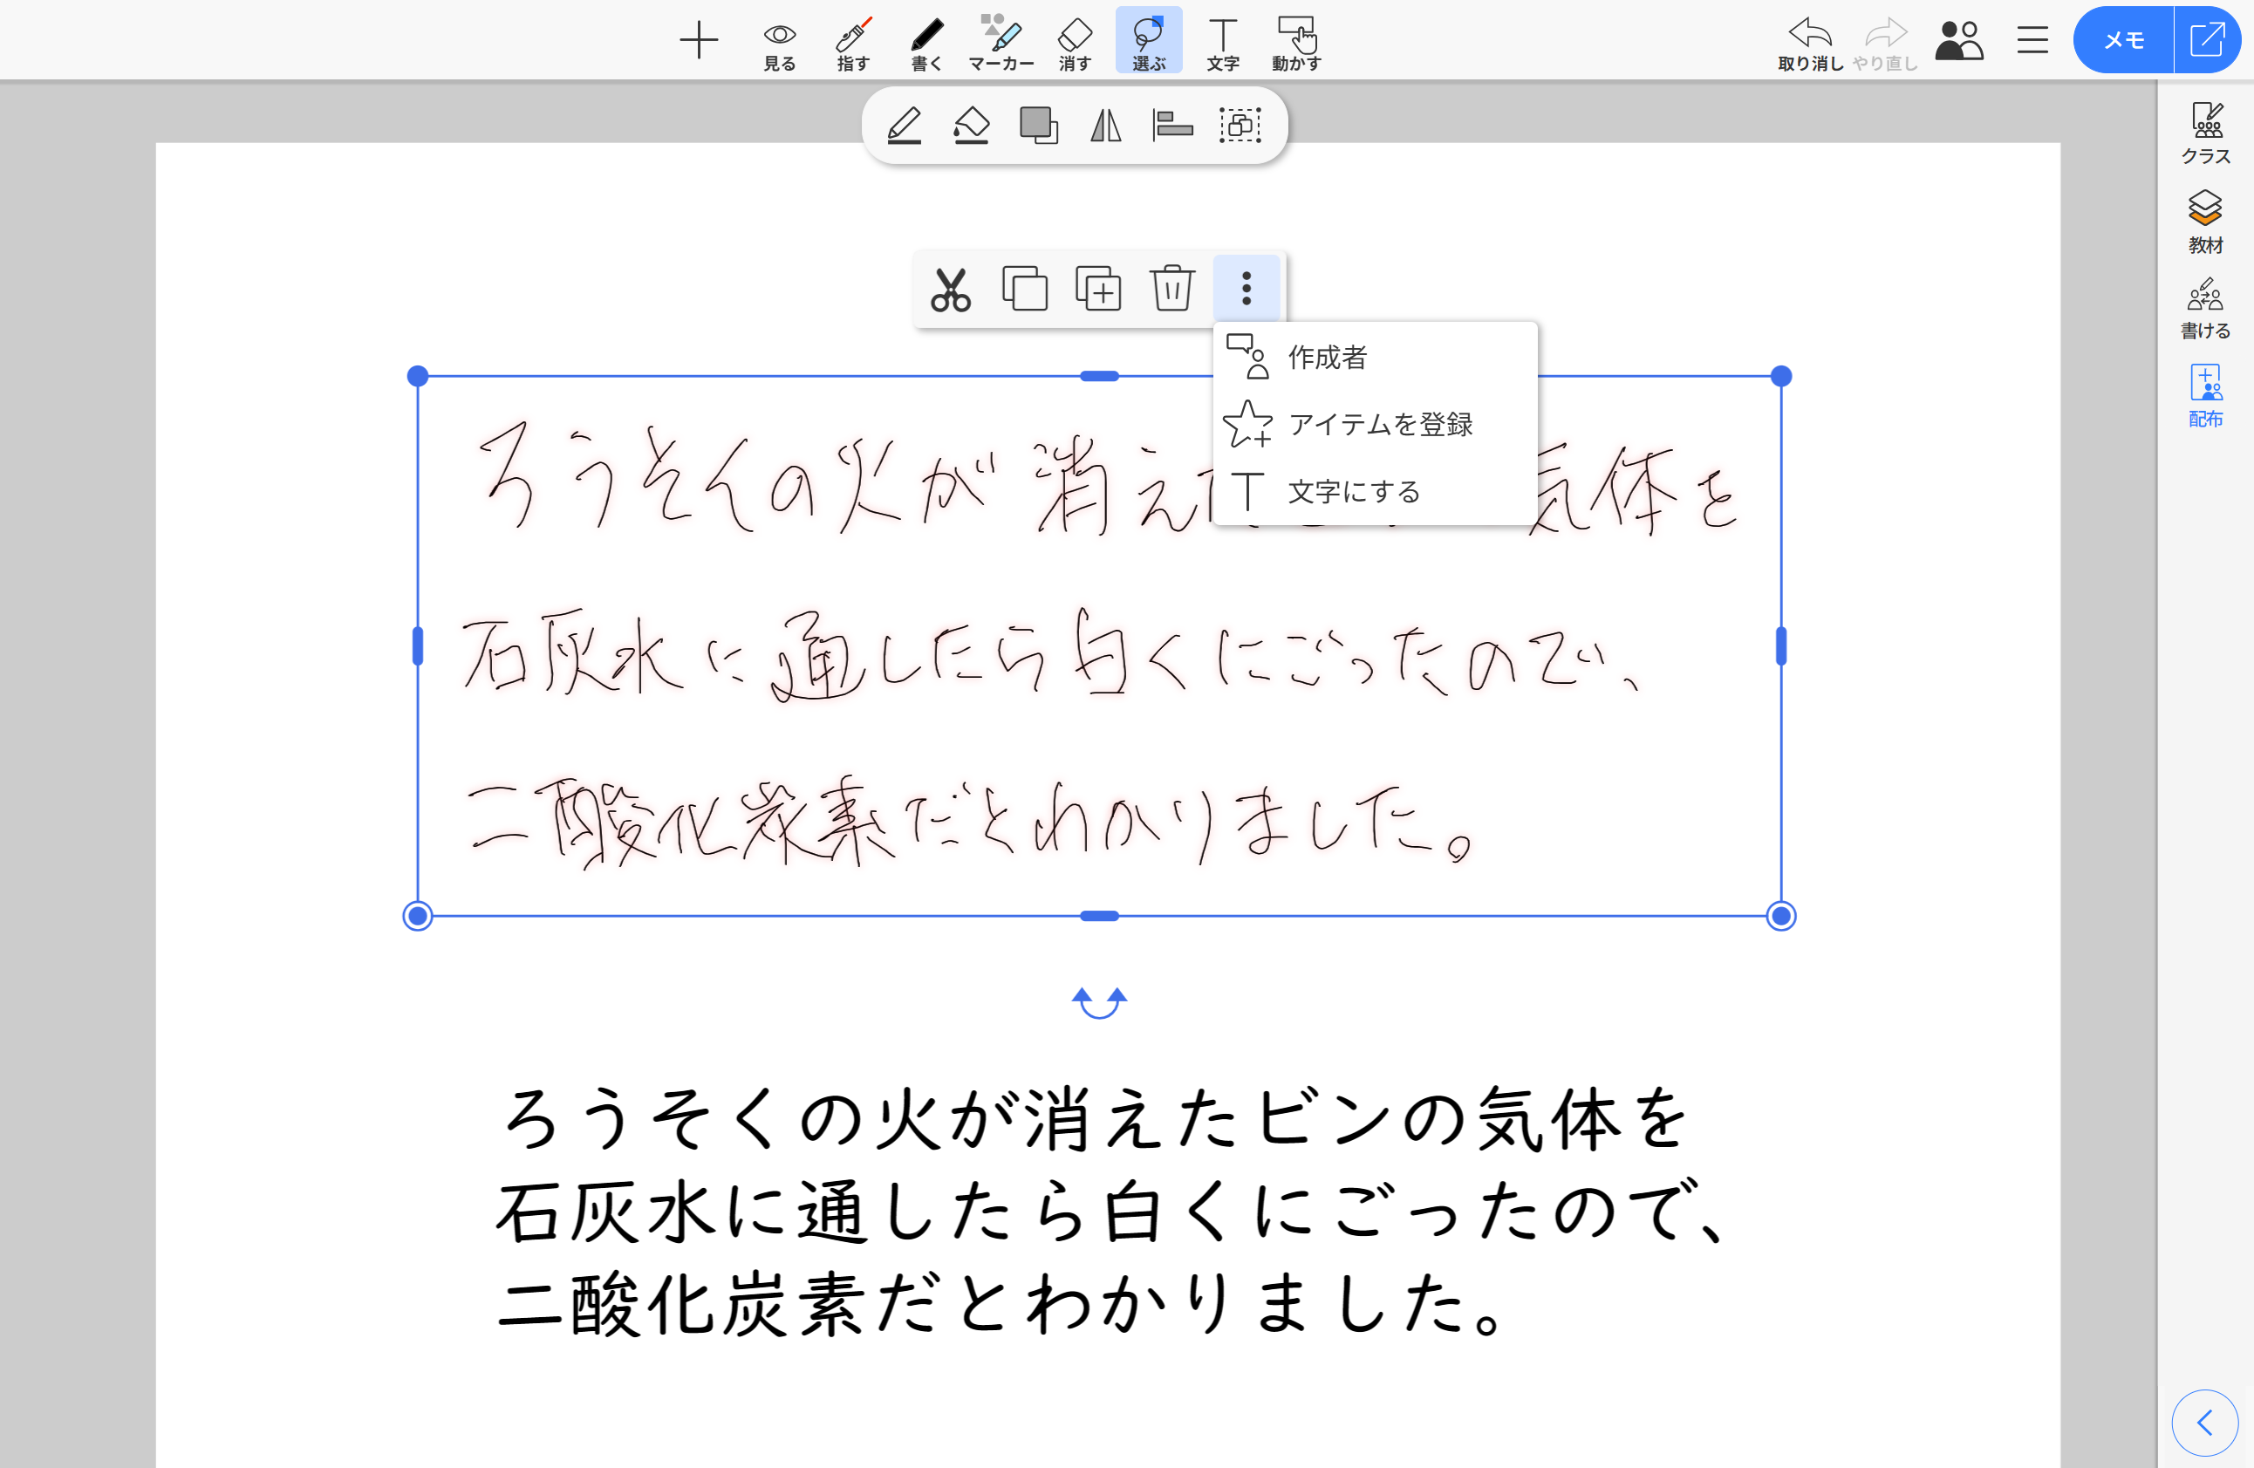This screenshot has width=2254, height=1468.
Task: Open fill color tool in floating toolbar
Action: click(971, 126)
